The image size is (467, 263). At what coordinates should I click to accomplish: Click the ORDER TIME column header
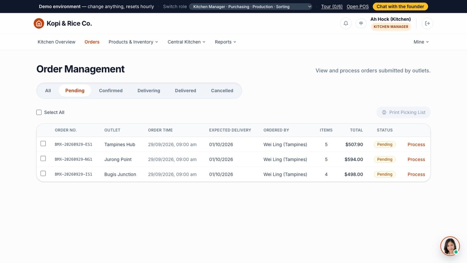pos(160,130)
